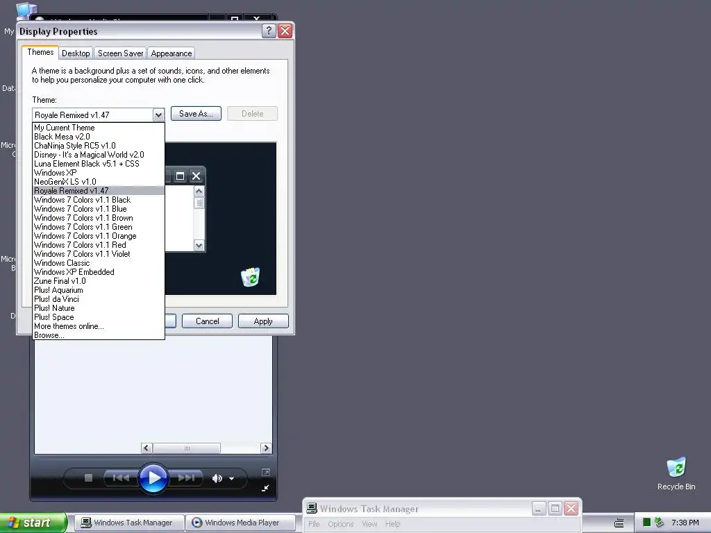The image size is (711, 533).
Task: Click preview window scrollbar up arrow
Action: [199, 192]
